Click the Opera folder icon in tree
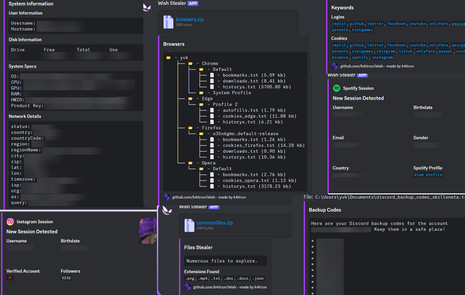The height and width of the screenshot is (295, 465). tap(190, 163)
